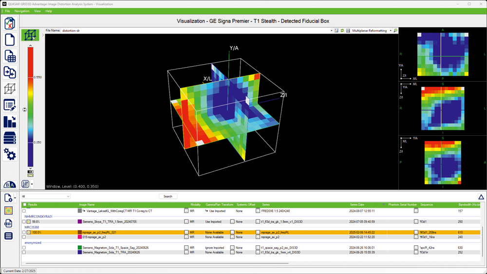Check the Siemens_Skyra_T1_TRA row checkbox
Viewport: 487px width, 274px height.
pos(24,221)
